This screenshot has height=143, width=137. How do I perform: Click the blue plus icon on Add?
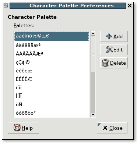point(109,36)
